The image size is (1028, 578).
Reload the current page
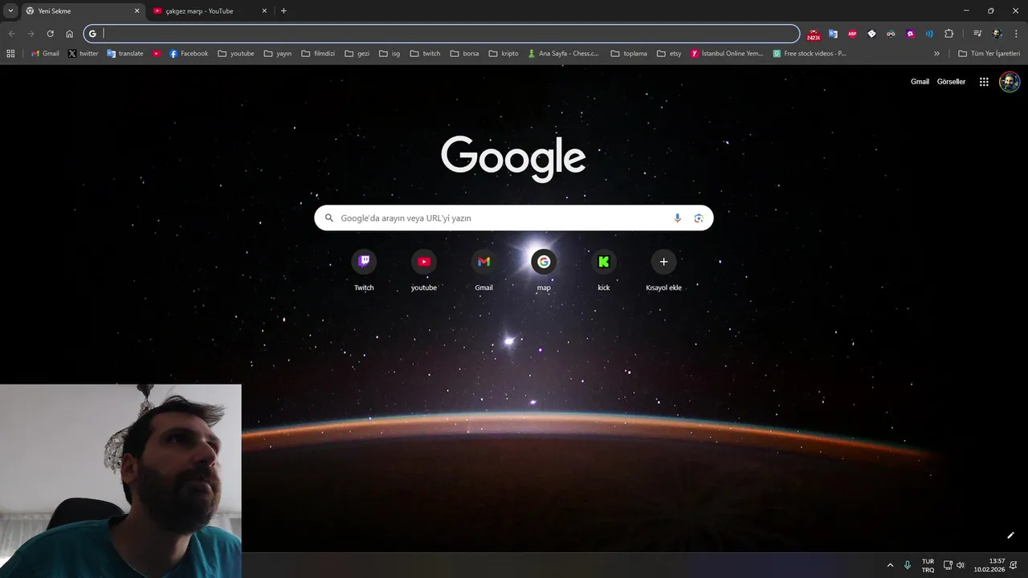click(50, 34)
